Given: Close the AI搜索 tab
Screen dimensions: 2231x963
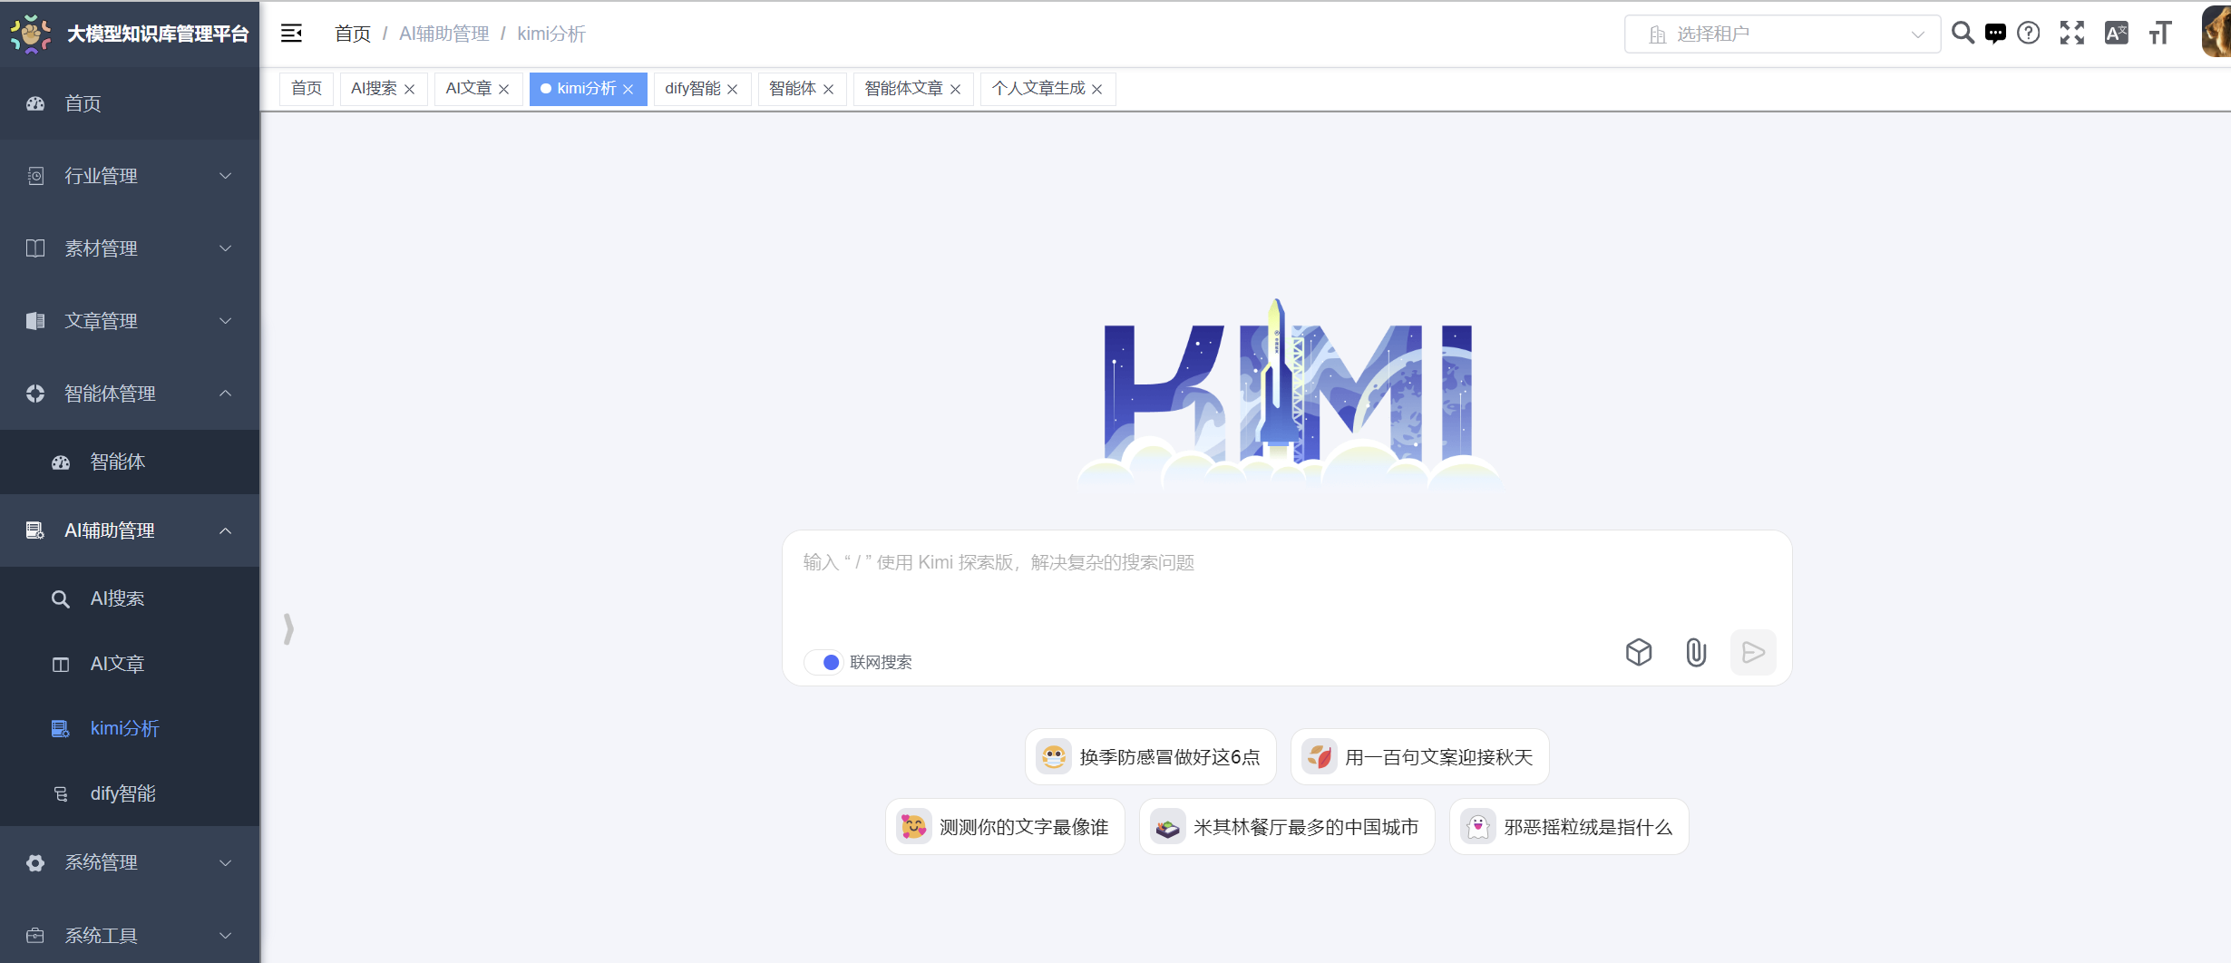Looking at the screenshot, I should click(410, 89).
